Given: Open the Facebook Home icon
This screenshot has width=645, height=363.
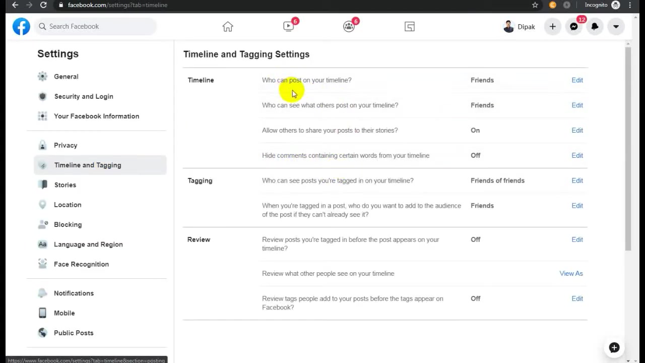Looking at the screenshot, I should (228, 27).
